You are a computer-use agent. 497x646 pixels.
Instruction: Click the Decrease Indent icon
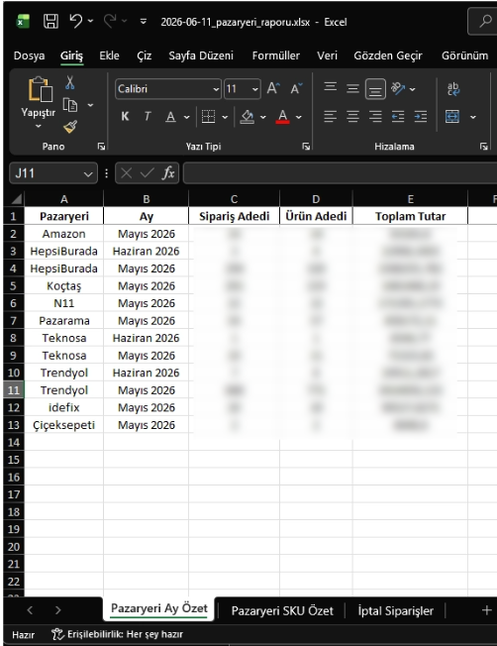[398, 117]
